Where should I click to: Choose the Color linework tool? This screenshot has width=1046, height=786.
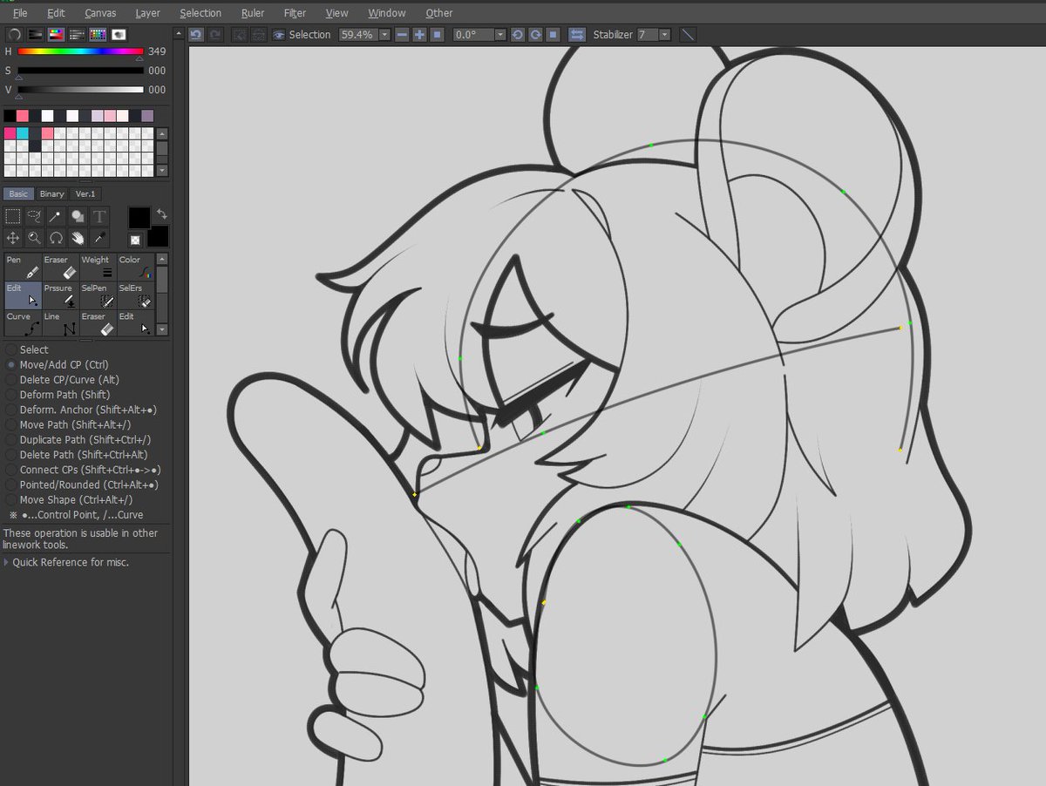pos(135,267)
